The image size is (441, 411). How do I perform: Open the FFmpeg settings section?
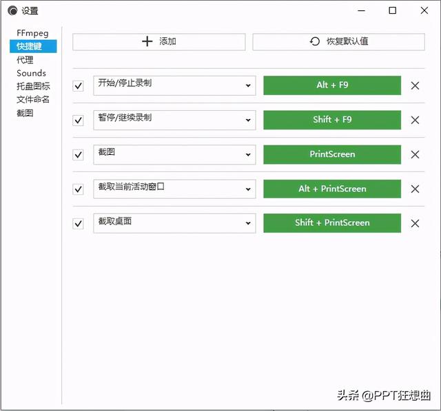(x=32, y=33)
